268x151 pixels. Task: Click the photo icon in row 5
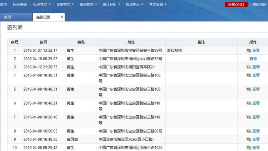tap(249, 89)
